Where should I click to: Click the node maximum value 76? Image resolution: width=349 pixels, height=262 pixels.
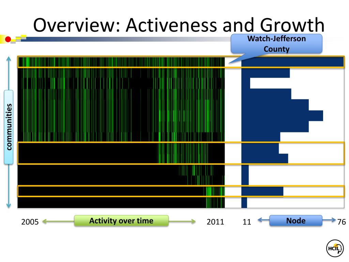tap(342, 222)
